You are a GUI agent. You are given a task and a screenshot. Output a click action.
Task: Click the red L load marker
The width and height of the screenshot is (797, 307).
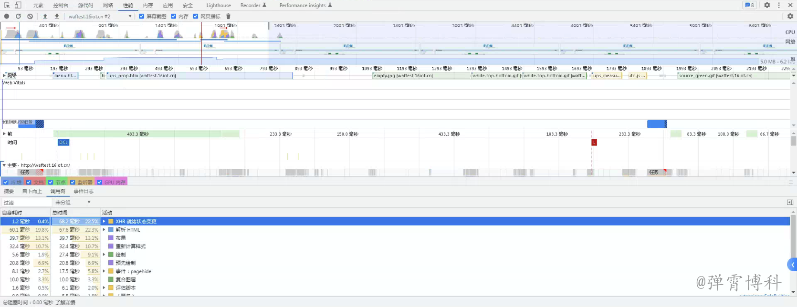[x=594, y=143]
